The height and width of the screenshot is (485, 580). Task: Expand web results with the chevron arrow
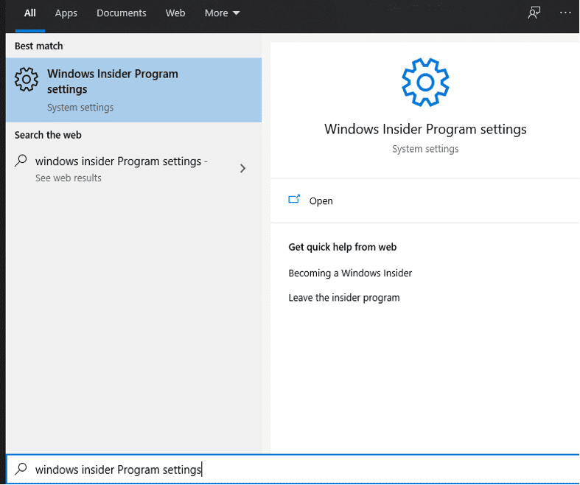242,169
